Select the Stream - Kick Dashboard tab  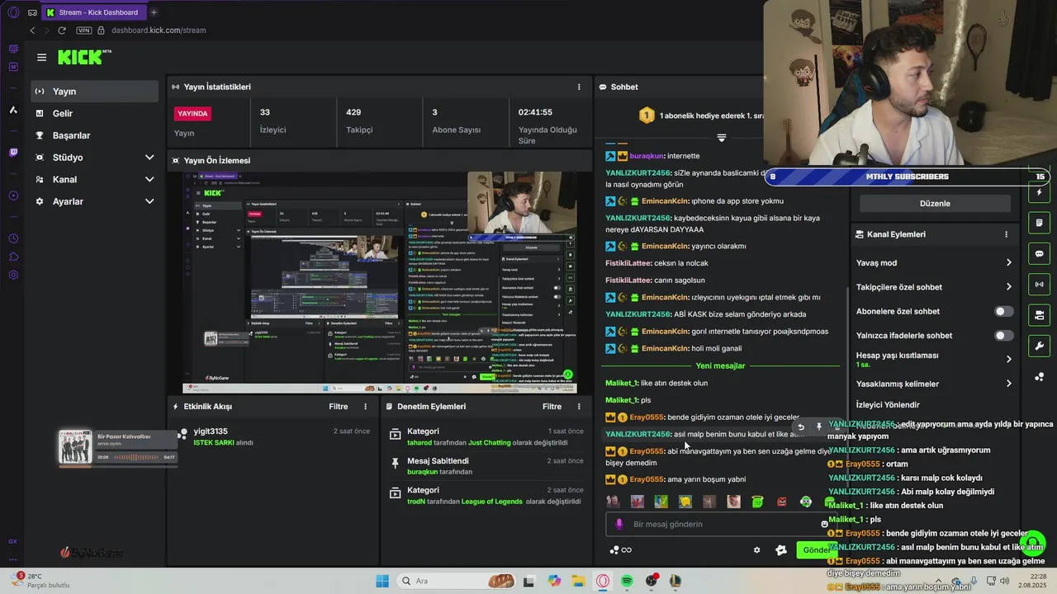(x=93, y=12)
